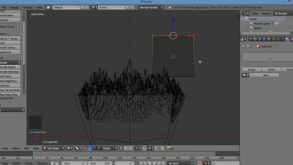Open the 3D view Select menu
The width and height of the screenshot is (293, 165).
[x=16, y=148]
